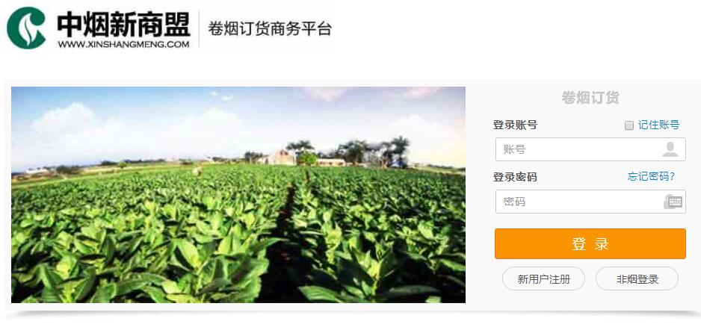Click the orange 登录 login button
Viewport: 701px width, 327px height.
coord(590,244)
